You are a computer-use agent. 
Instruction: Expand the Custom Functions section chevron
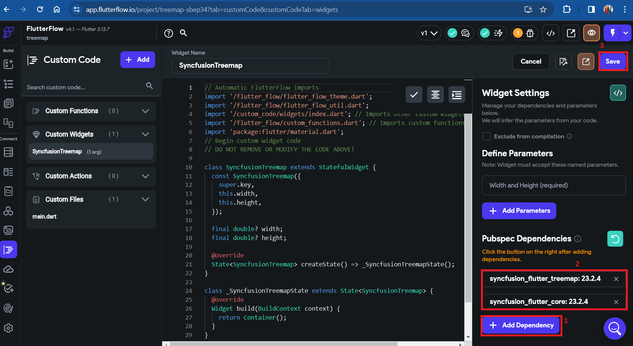tap(145, 111)
